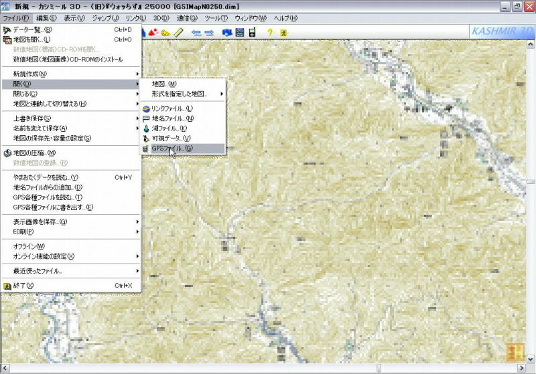Open the 通信 menu
This screenshot has height=374, width=536.
point(187,18)
